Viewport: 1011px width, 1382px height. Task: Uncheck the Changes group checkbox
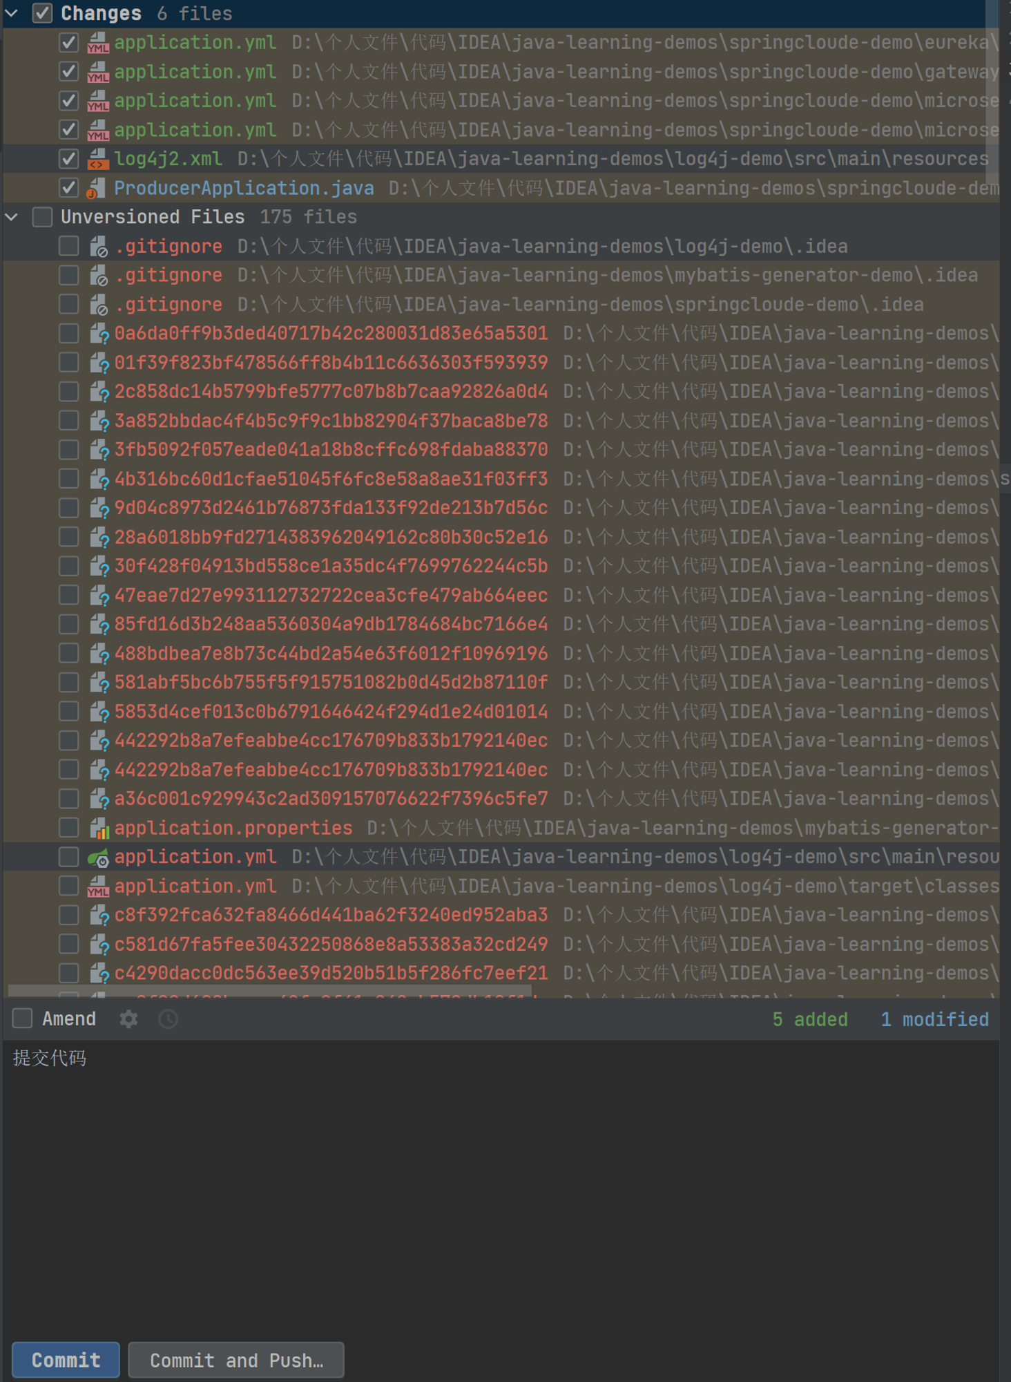(x=42, y=13)
